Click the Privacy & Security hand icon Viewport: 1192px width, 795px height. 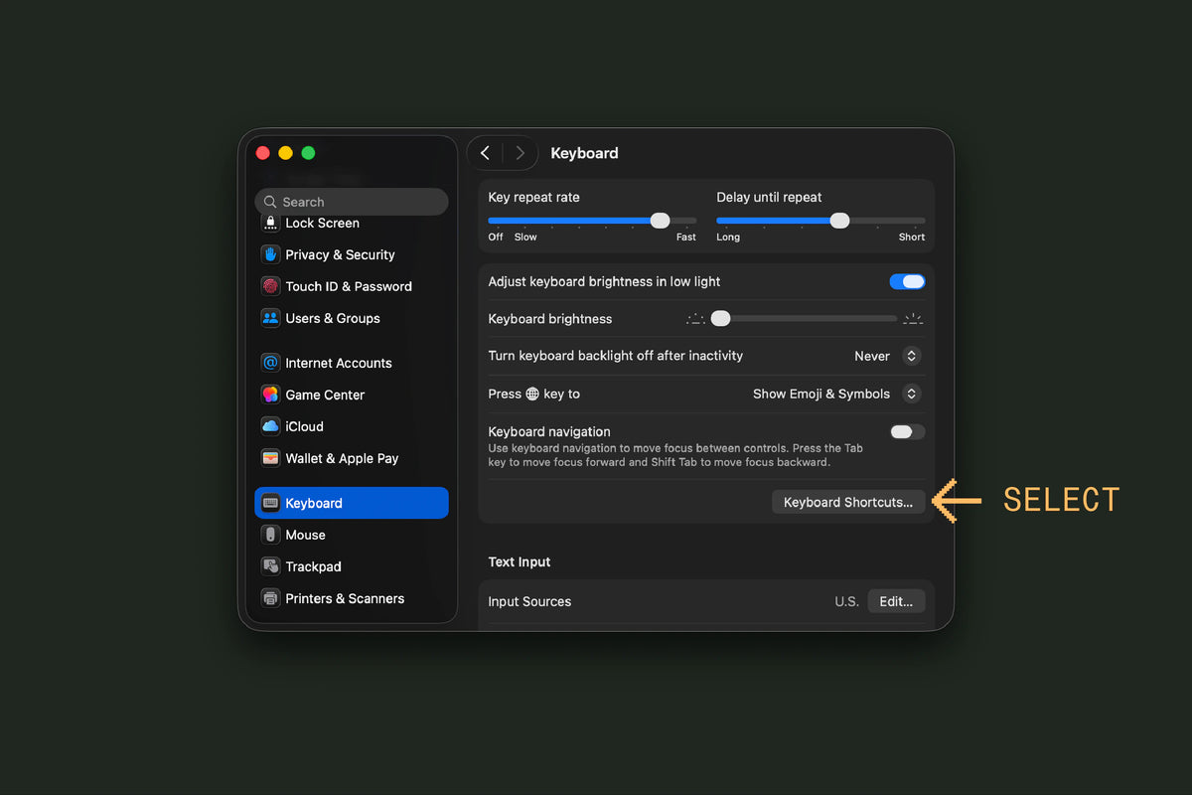click(x=270, y=254)
